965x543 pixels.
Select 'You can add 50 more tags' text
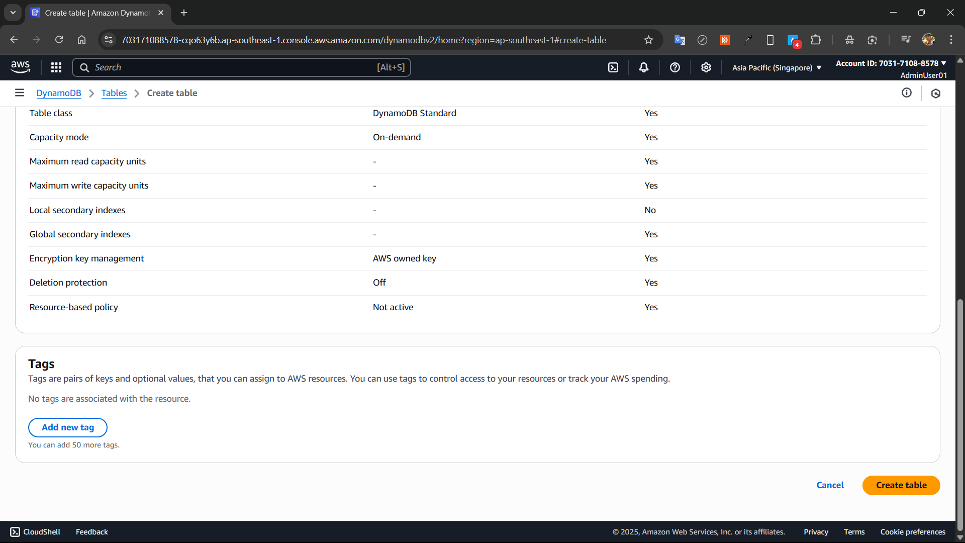pos(74,445)
